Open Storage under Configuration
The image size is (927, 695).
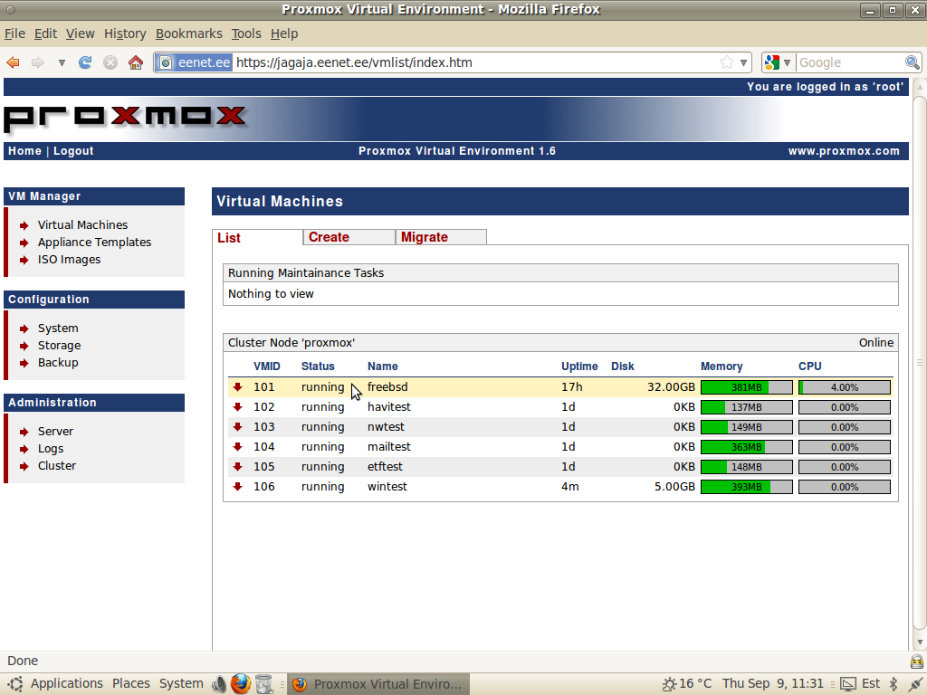pos(59,345)
